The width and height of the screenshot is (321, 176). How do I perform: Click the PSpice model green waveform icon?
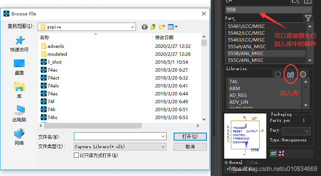pos(274,153)
